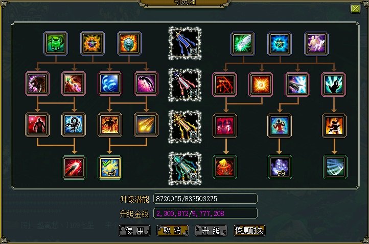Image resolution: width=369 pixels, height=244 pixels.
Task: Choose the blue water wave skill
Action: [110, 84]
